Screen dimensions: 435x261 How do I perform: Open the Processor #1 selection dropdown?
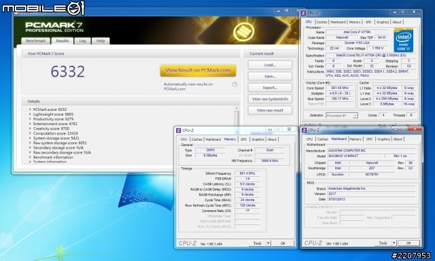point(355,116)
